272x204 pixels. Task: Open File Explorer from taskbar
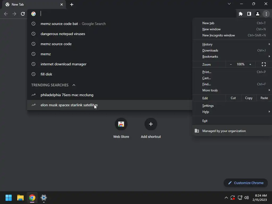point(20,198)
